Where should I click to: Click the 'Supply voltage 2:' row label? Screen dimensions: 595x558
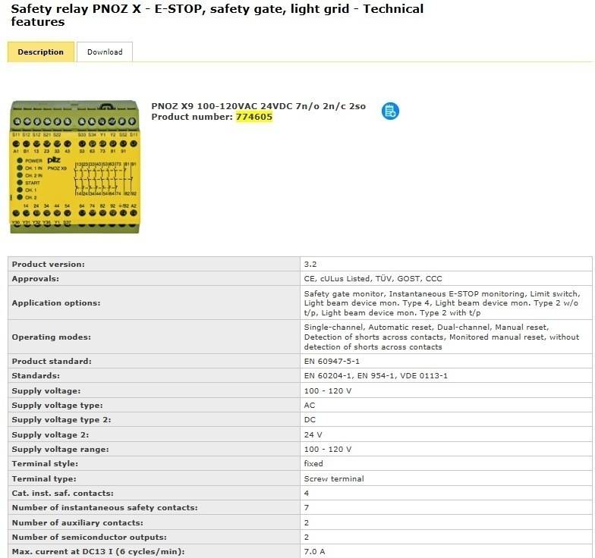50,435
